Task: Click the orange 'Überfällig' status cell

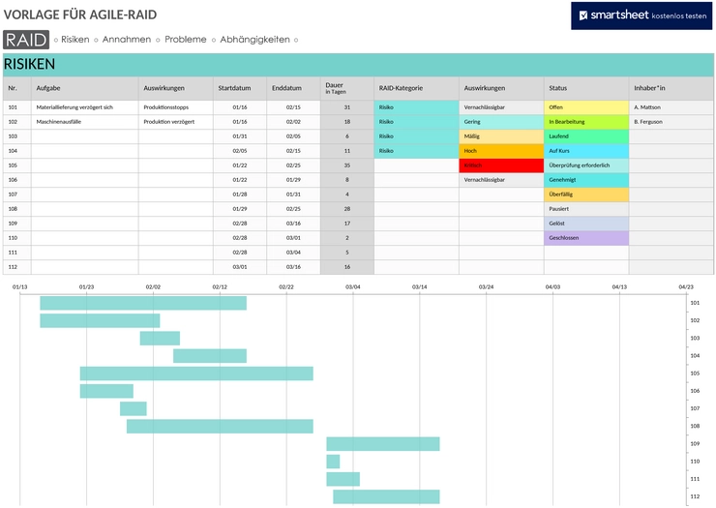Action: tap(586, 194)
